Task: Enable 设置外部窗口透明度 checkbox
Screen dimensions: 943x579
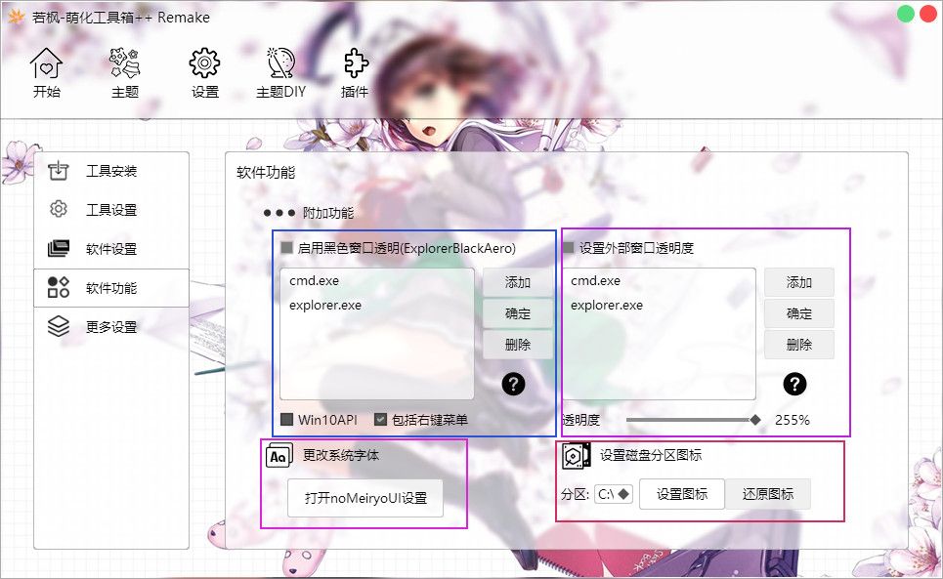Action: (568, 247)
